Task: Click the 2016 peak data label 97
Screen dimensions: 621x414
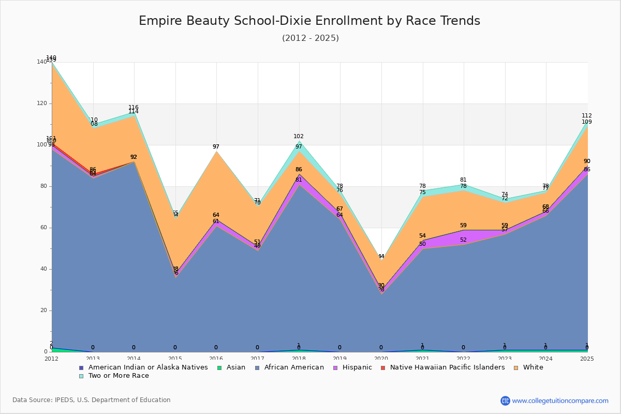Action: 216,147
